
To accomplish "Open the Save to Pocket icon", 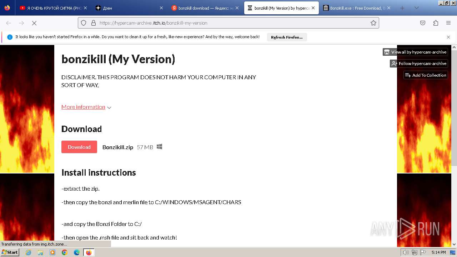I will [x=423, y=23].
